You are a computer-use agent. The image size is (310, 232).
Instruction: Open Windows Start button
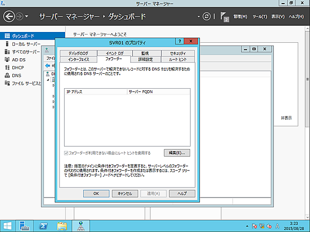(8, 225)
